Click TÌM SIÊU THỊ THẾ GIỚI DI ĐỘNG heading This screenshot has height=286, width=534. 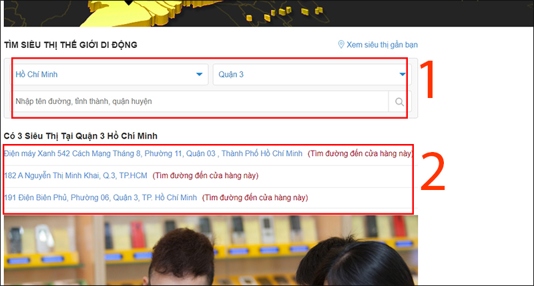pos(71,45)
